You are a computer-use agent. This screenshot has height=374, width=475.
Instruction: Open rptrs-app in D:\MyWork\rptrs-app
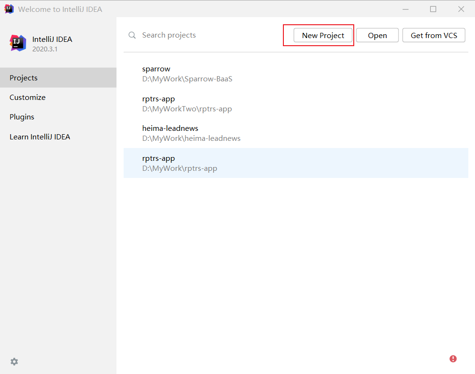pos(296,163)
